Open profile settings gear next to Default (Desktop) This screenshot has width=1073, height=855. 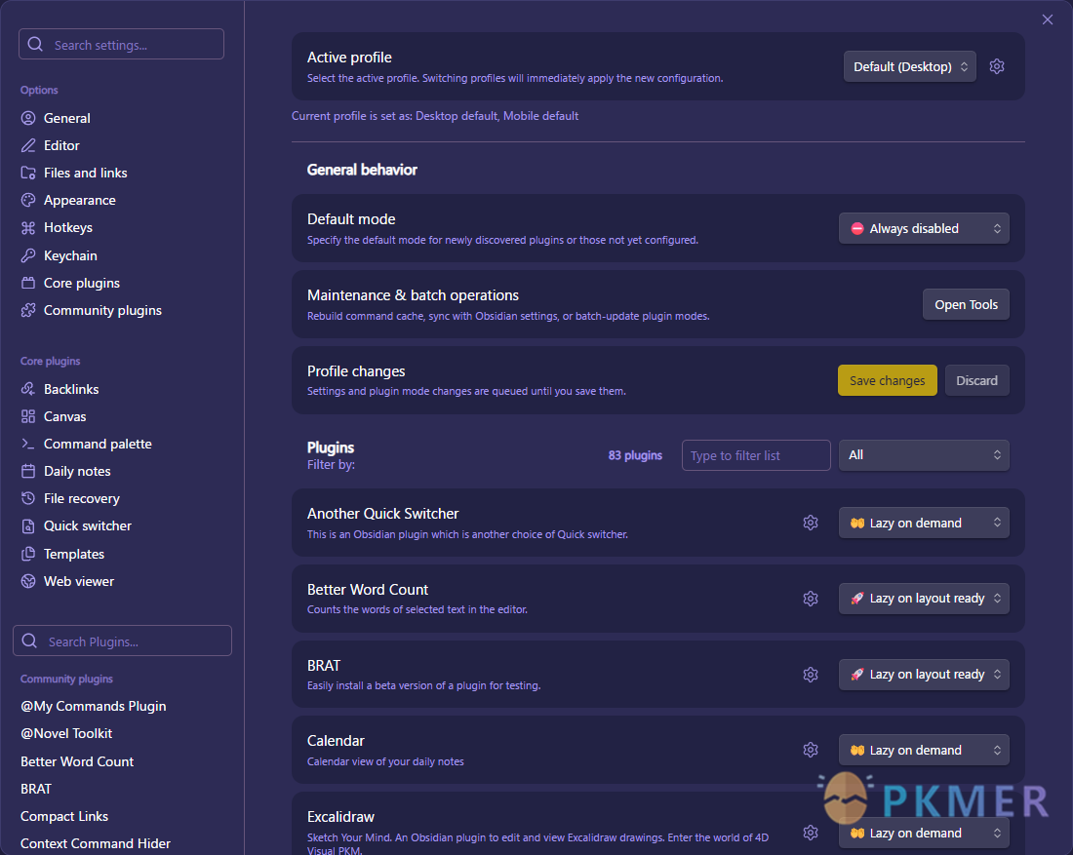(x=997, y=66)
